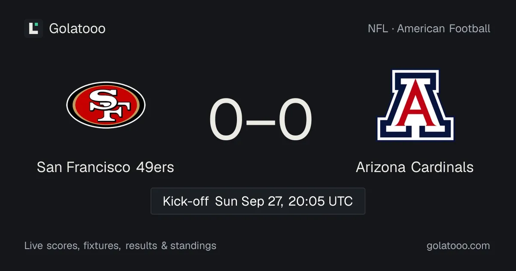Screen dimensions: 516x271
Task: Click the home team score zero
Action: 226,120
